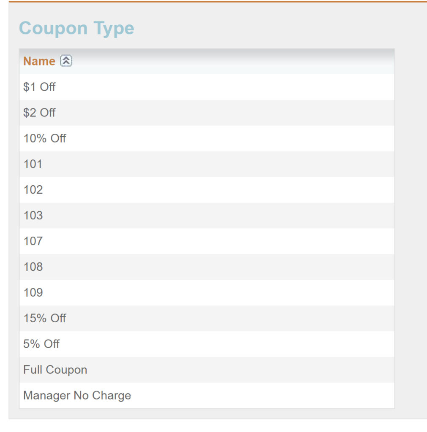This screenshot has width=427, height=432.
Task: Select coupon type 102
Action: (x=207, y=190)
